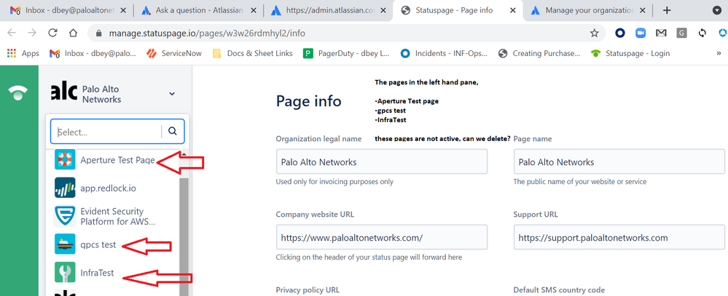Open the Statuspage - Login bookmark
The width and height of the screenshot is (728, 296).
(x=630, y=53)
